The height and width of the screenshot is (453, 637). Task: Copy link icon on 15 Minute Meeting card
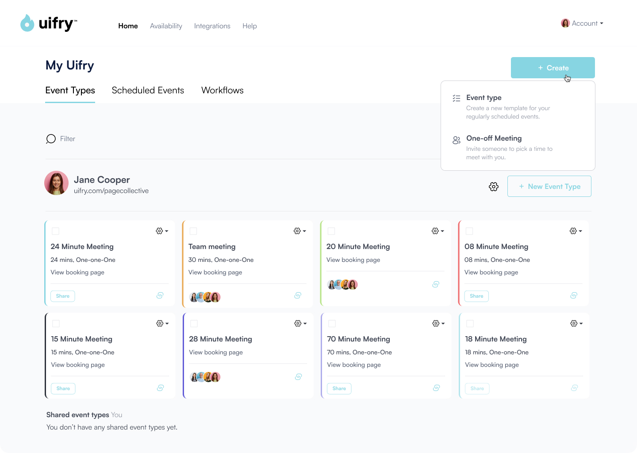(161, 388)
